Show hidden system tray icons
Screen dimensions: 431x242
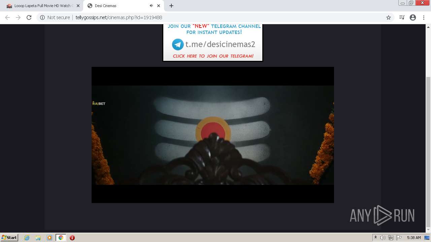(x=375, y=238)
